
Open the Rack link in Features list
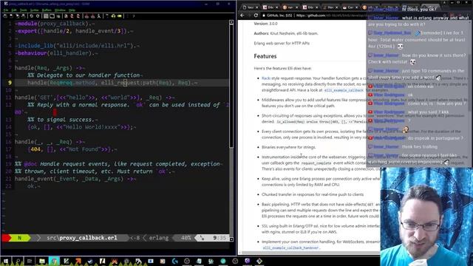(266, 78)
